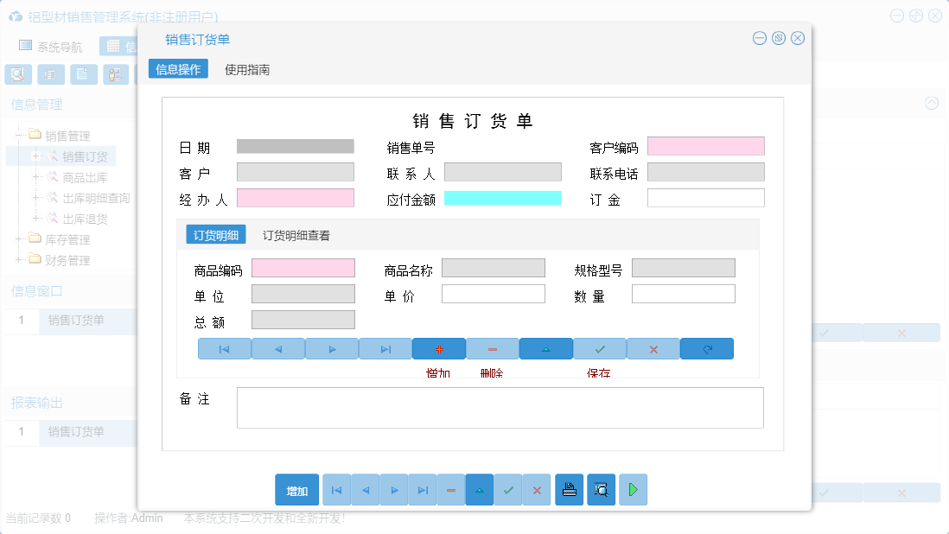Click the 备注 remarks input box
The height and width of the screenshot is (534, 949).
pos(500,407)
